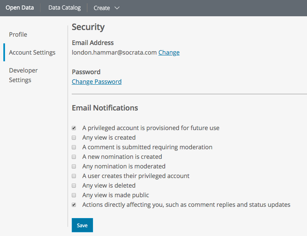The width and height of the screenshot is (307, 236).
Task: Enable 'Any view is made public' notification
Action: coord(74,195)
